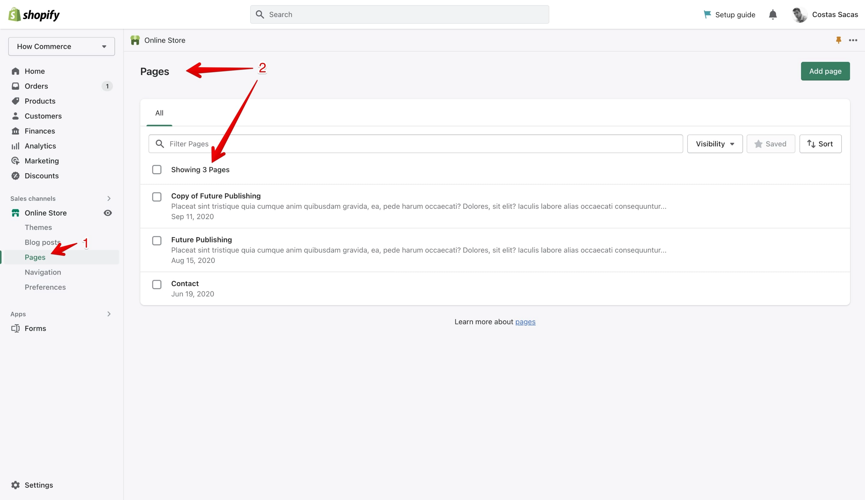865x500 pixels.
Task: Click the Add page button
Action: tap(825, 71)
